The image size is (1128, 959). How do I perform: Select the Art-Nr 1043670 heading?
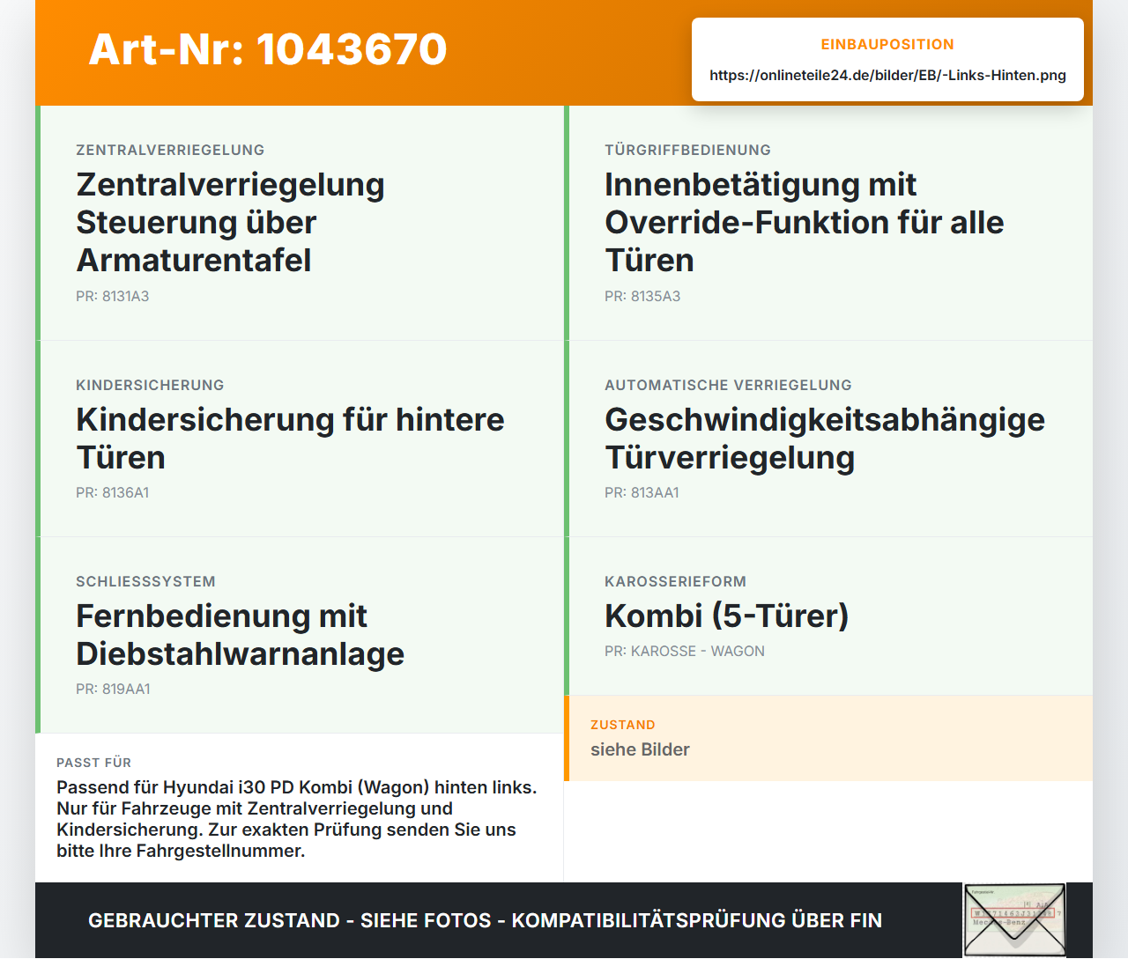tap(268, 49)
